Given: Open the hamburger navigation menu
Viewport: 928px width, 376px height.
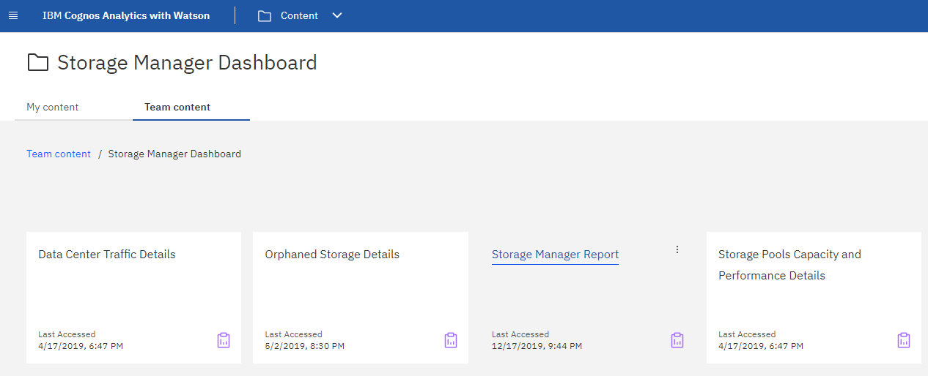Looking at the screenshot, I should (12, 15).
